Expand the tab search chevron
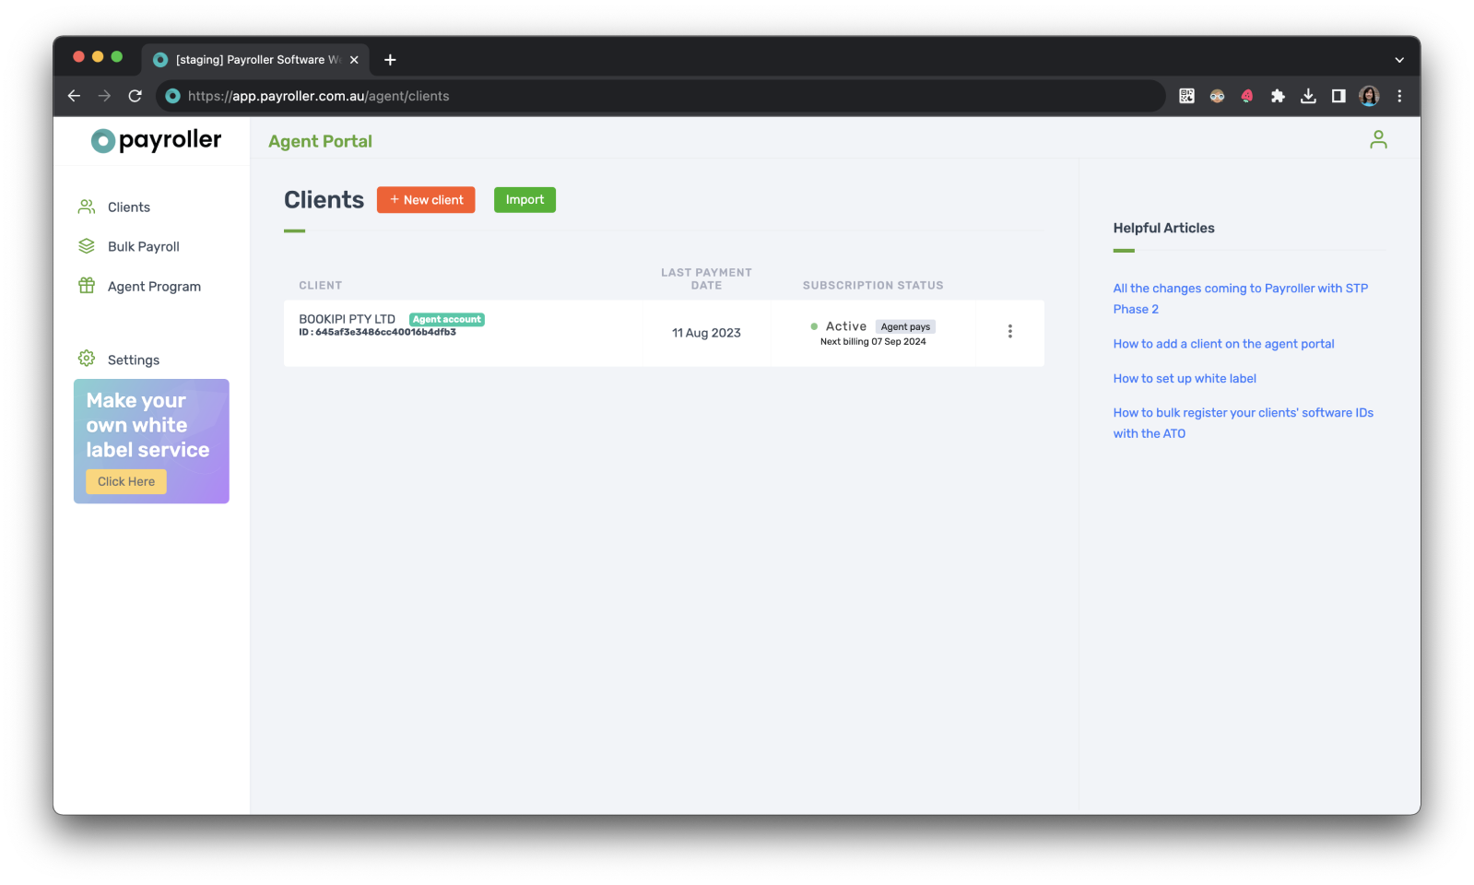The height and width of the screenshot is (885, 1474). [x=1398, y=60]
